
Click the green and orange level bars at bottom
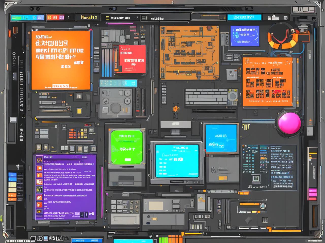click(x=171, y=239)
